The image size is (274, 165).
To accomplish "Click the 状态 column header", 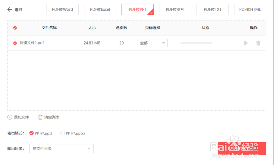I will click(x=206, y=28).
